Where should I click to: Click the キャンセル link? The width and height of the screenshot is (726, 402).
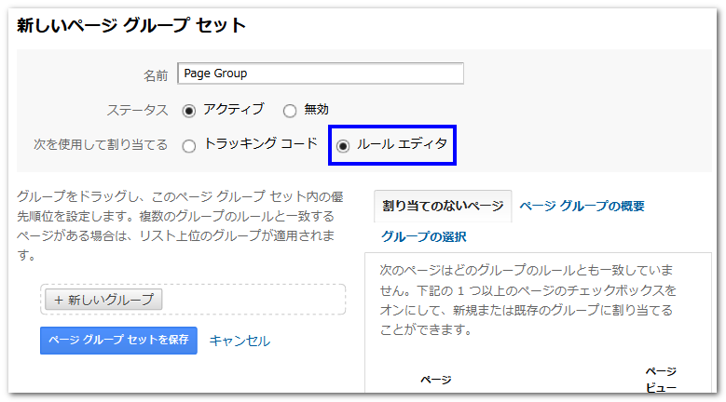click(240, 341)
